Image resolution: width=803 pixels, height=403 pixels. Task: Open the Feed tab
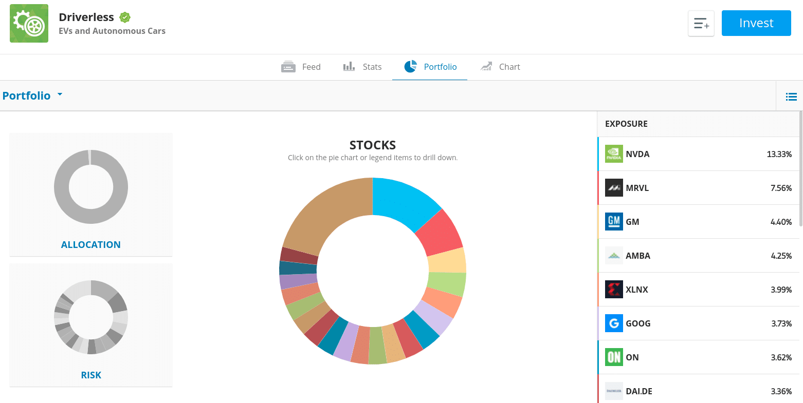(x=301, y=67)
